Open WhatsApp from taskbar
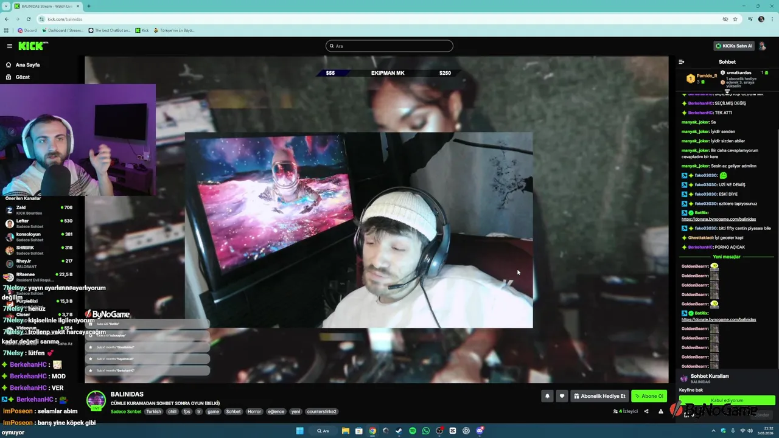779x438 pixels. [x=426, y=431]
